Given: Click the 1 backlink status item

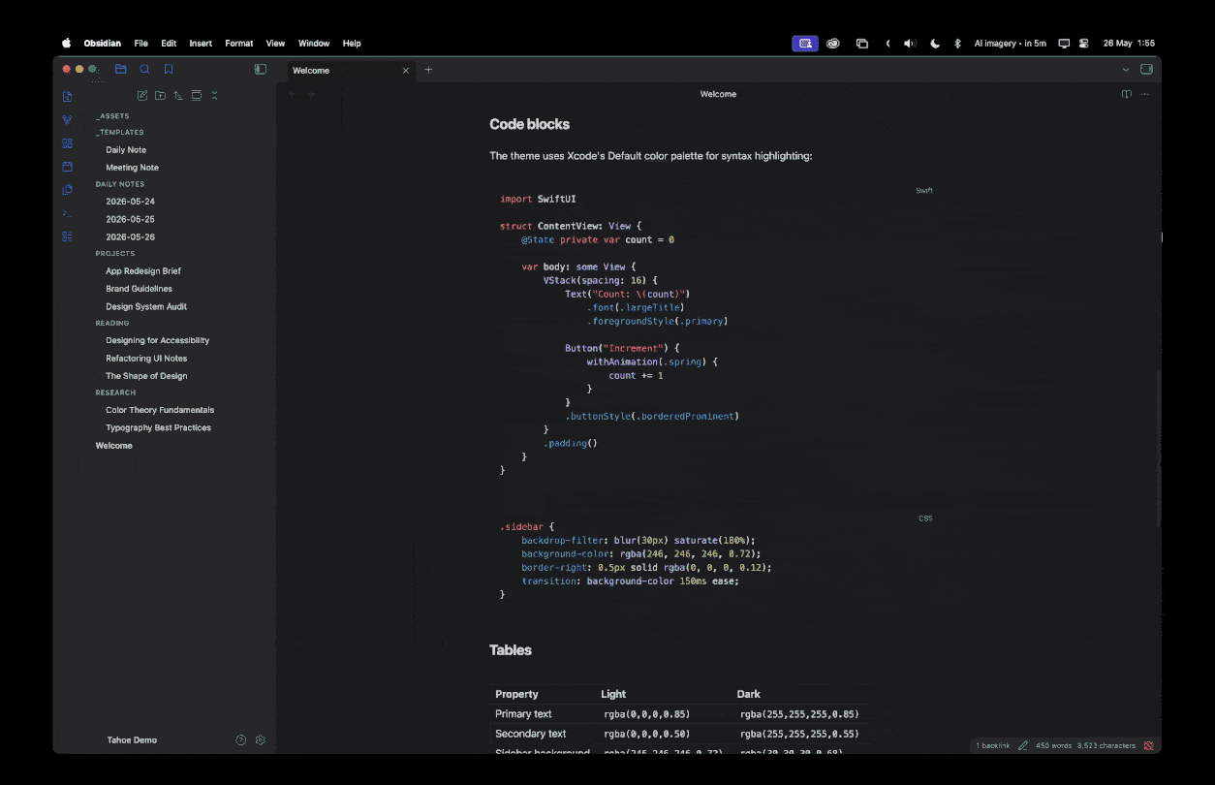Looking at the screenshot, I should coord(993,746).
